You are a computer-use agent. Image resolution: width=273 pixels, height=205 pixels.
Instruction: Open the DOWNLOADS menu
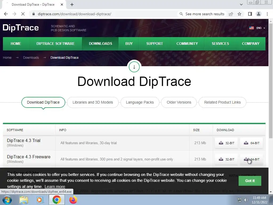point(101,44)
